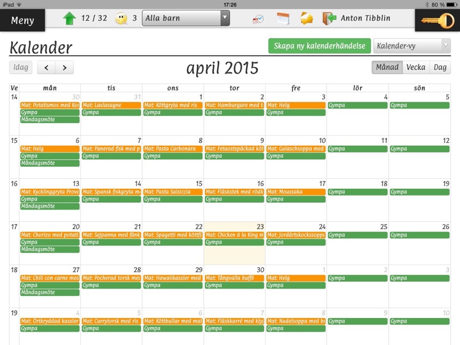Open Mat: Gulaschsoppa event
The image size is (460, 345).
[296, 149]
